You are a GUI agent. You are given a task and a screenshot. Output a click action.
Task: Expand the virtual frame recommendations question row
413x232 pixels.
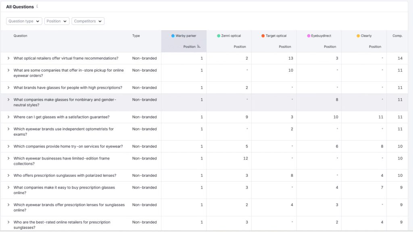8,58
